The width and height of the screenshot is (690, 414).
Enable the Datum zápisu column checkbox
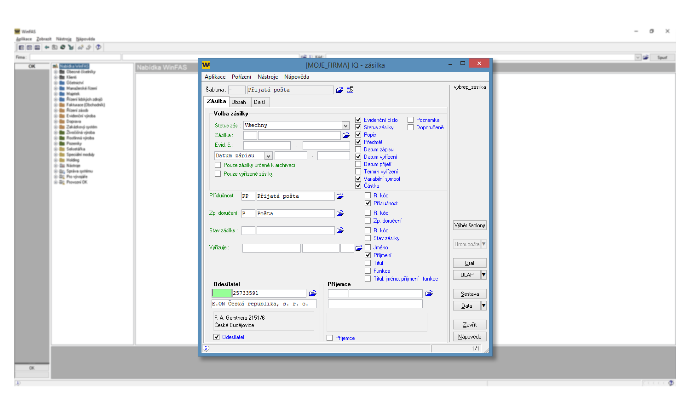358,149
